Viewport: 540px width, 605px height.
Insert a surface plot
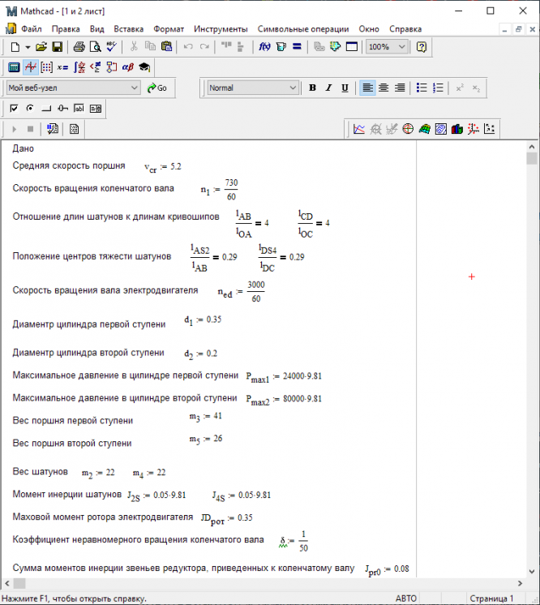(424, 129)
